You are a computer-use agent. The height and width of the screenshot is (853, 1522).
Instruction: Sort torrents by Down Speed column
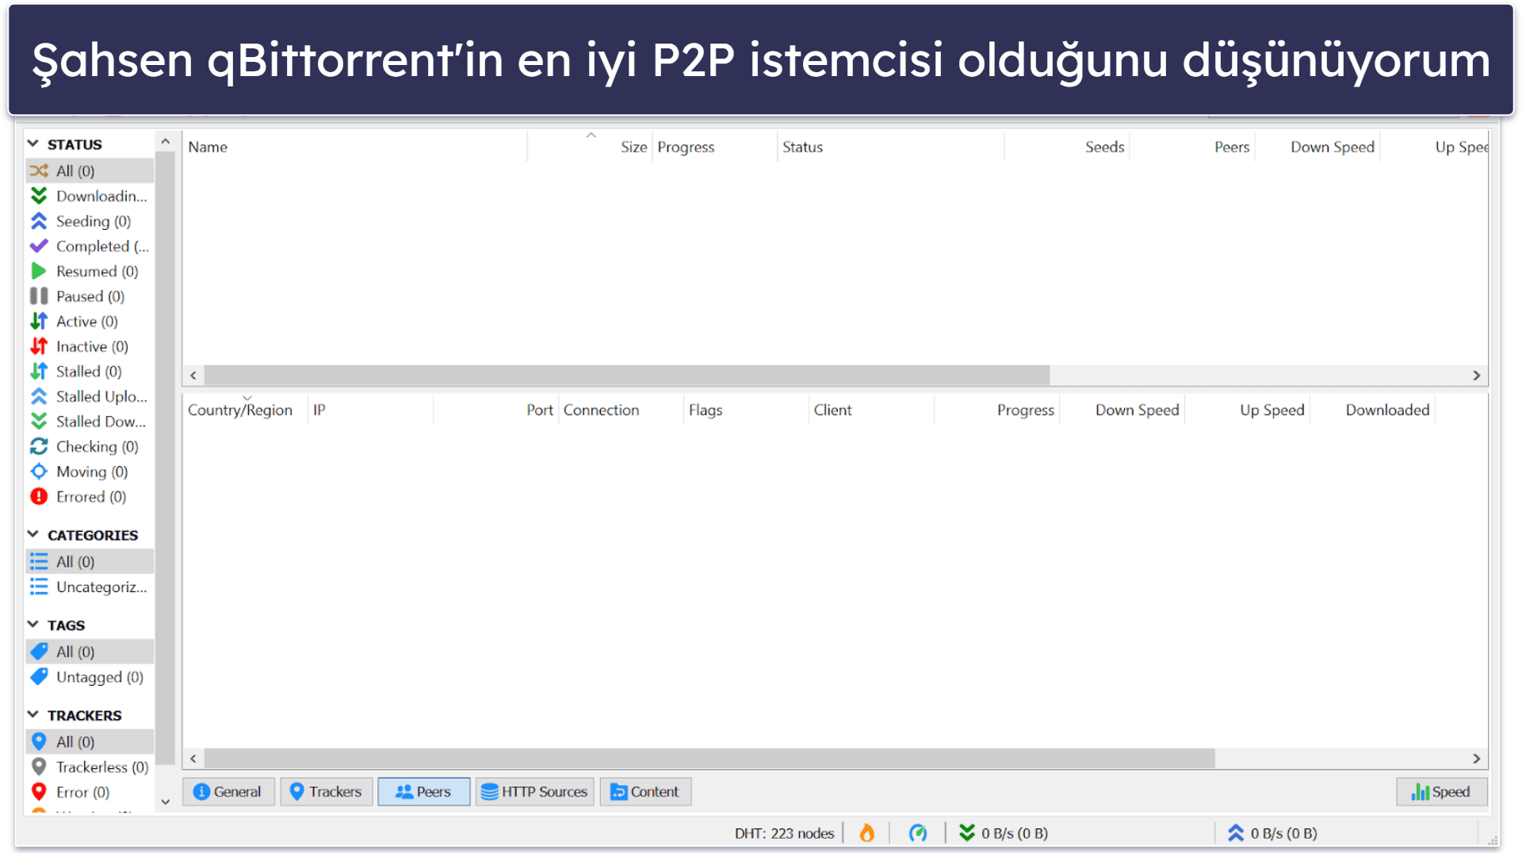tap(1317, 147)
